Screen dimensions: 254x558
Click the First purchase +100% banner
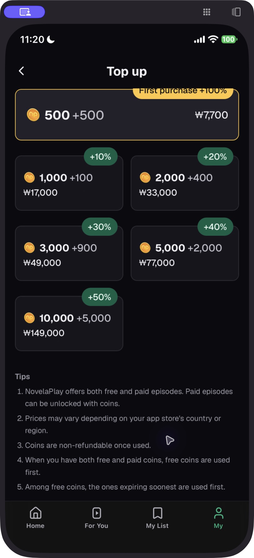coord(183,93)
